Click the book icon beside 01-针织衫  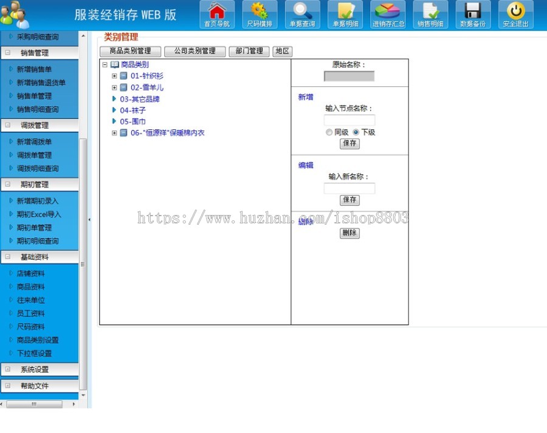coord(123,76)
